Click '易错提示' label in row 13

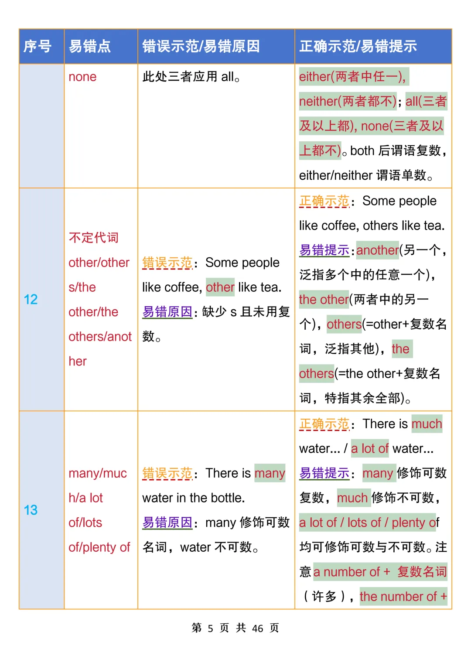[324, 473]
